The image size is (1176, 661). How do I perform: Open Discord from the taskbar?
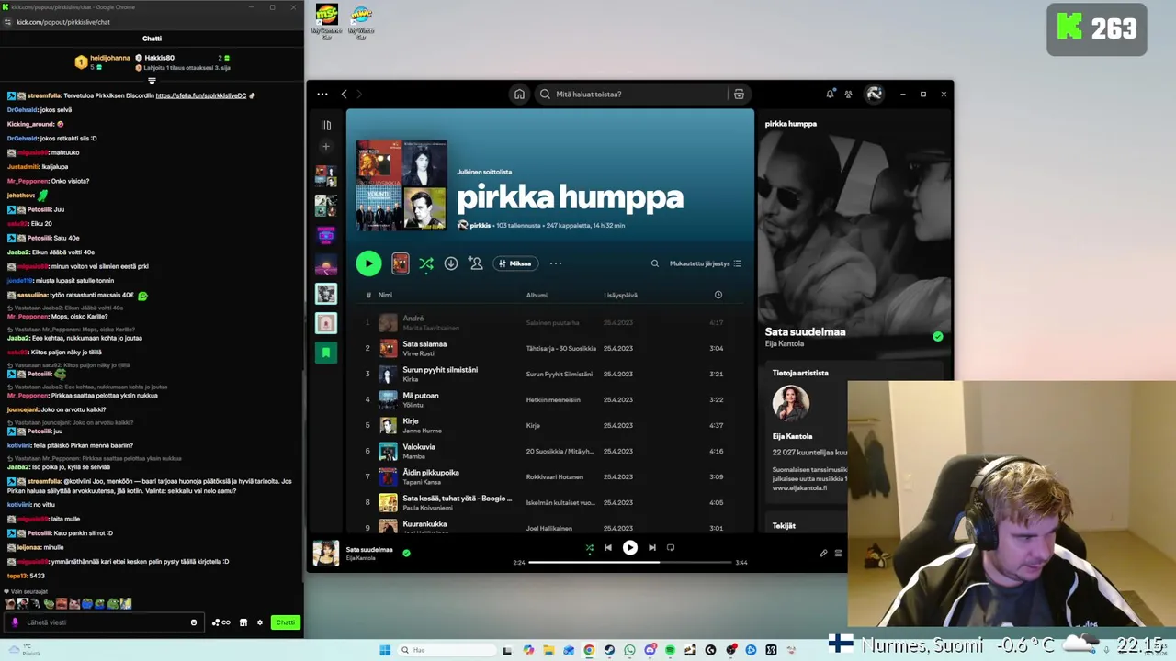point(650,650)
